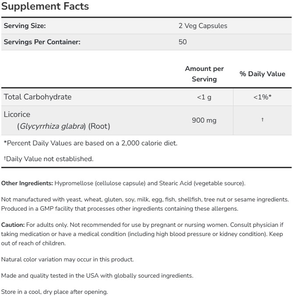Click the 900 mg amount
This screenshot has height=296, width=293.
pos(204,120)
